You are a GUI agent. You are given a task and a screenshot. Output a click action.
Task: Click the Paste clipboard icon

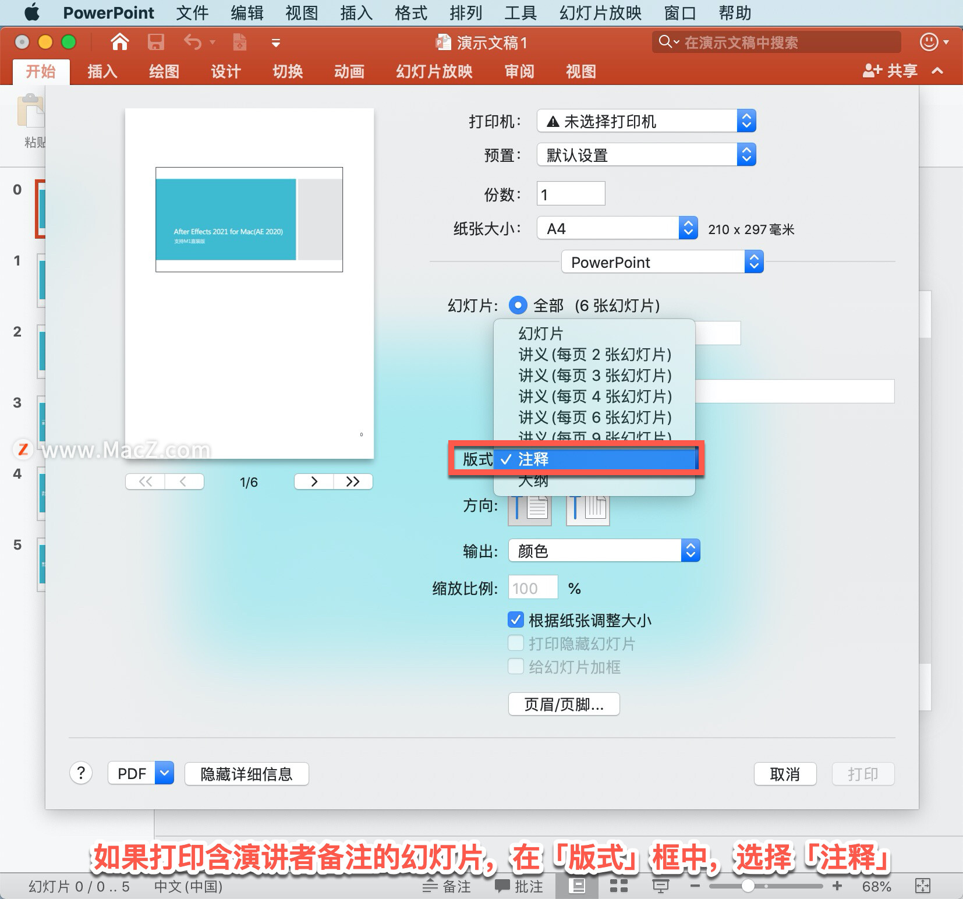31,111
